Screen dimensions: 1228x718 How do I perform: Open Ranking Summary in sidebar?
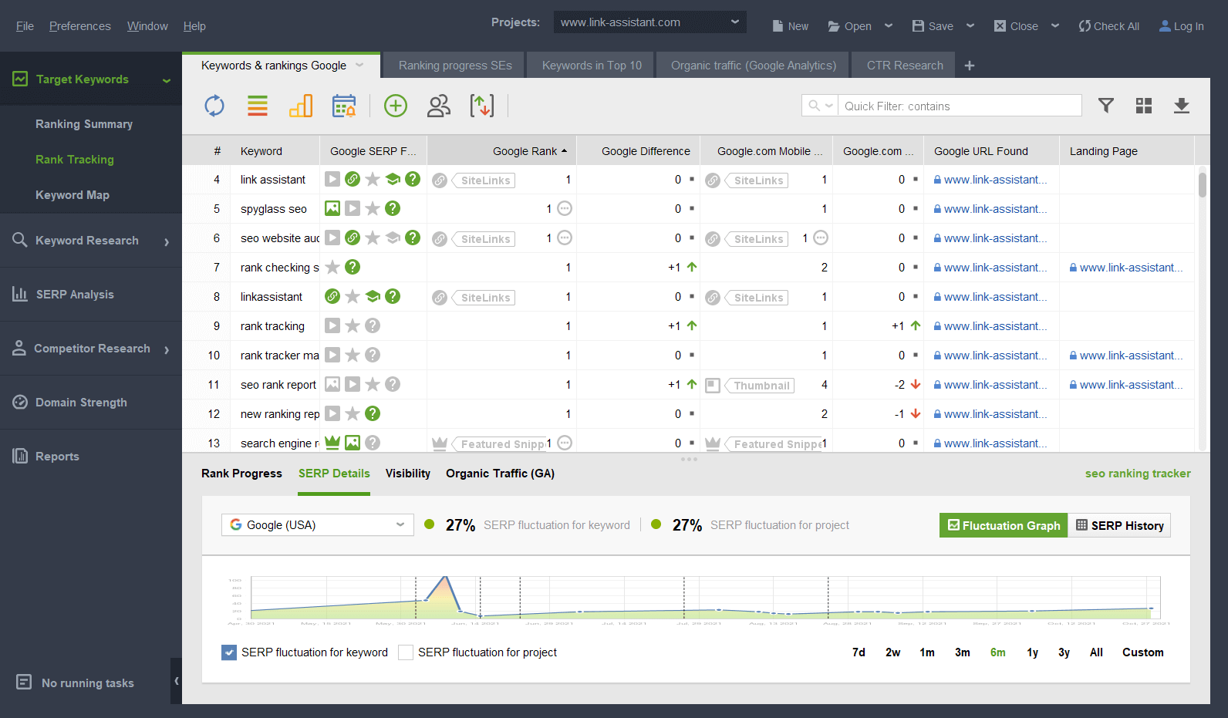point(84,124)
